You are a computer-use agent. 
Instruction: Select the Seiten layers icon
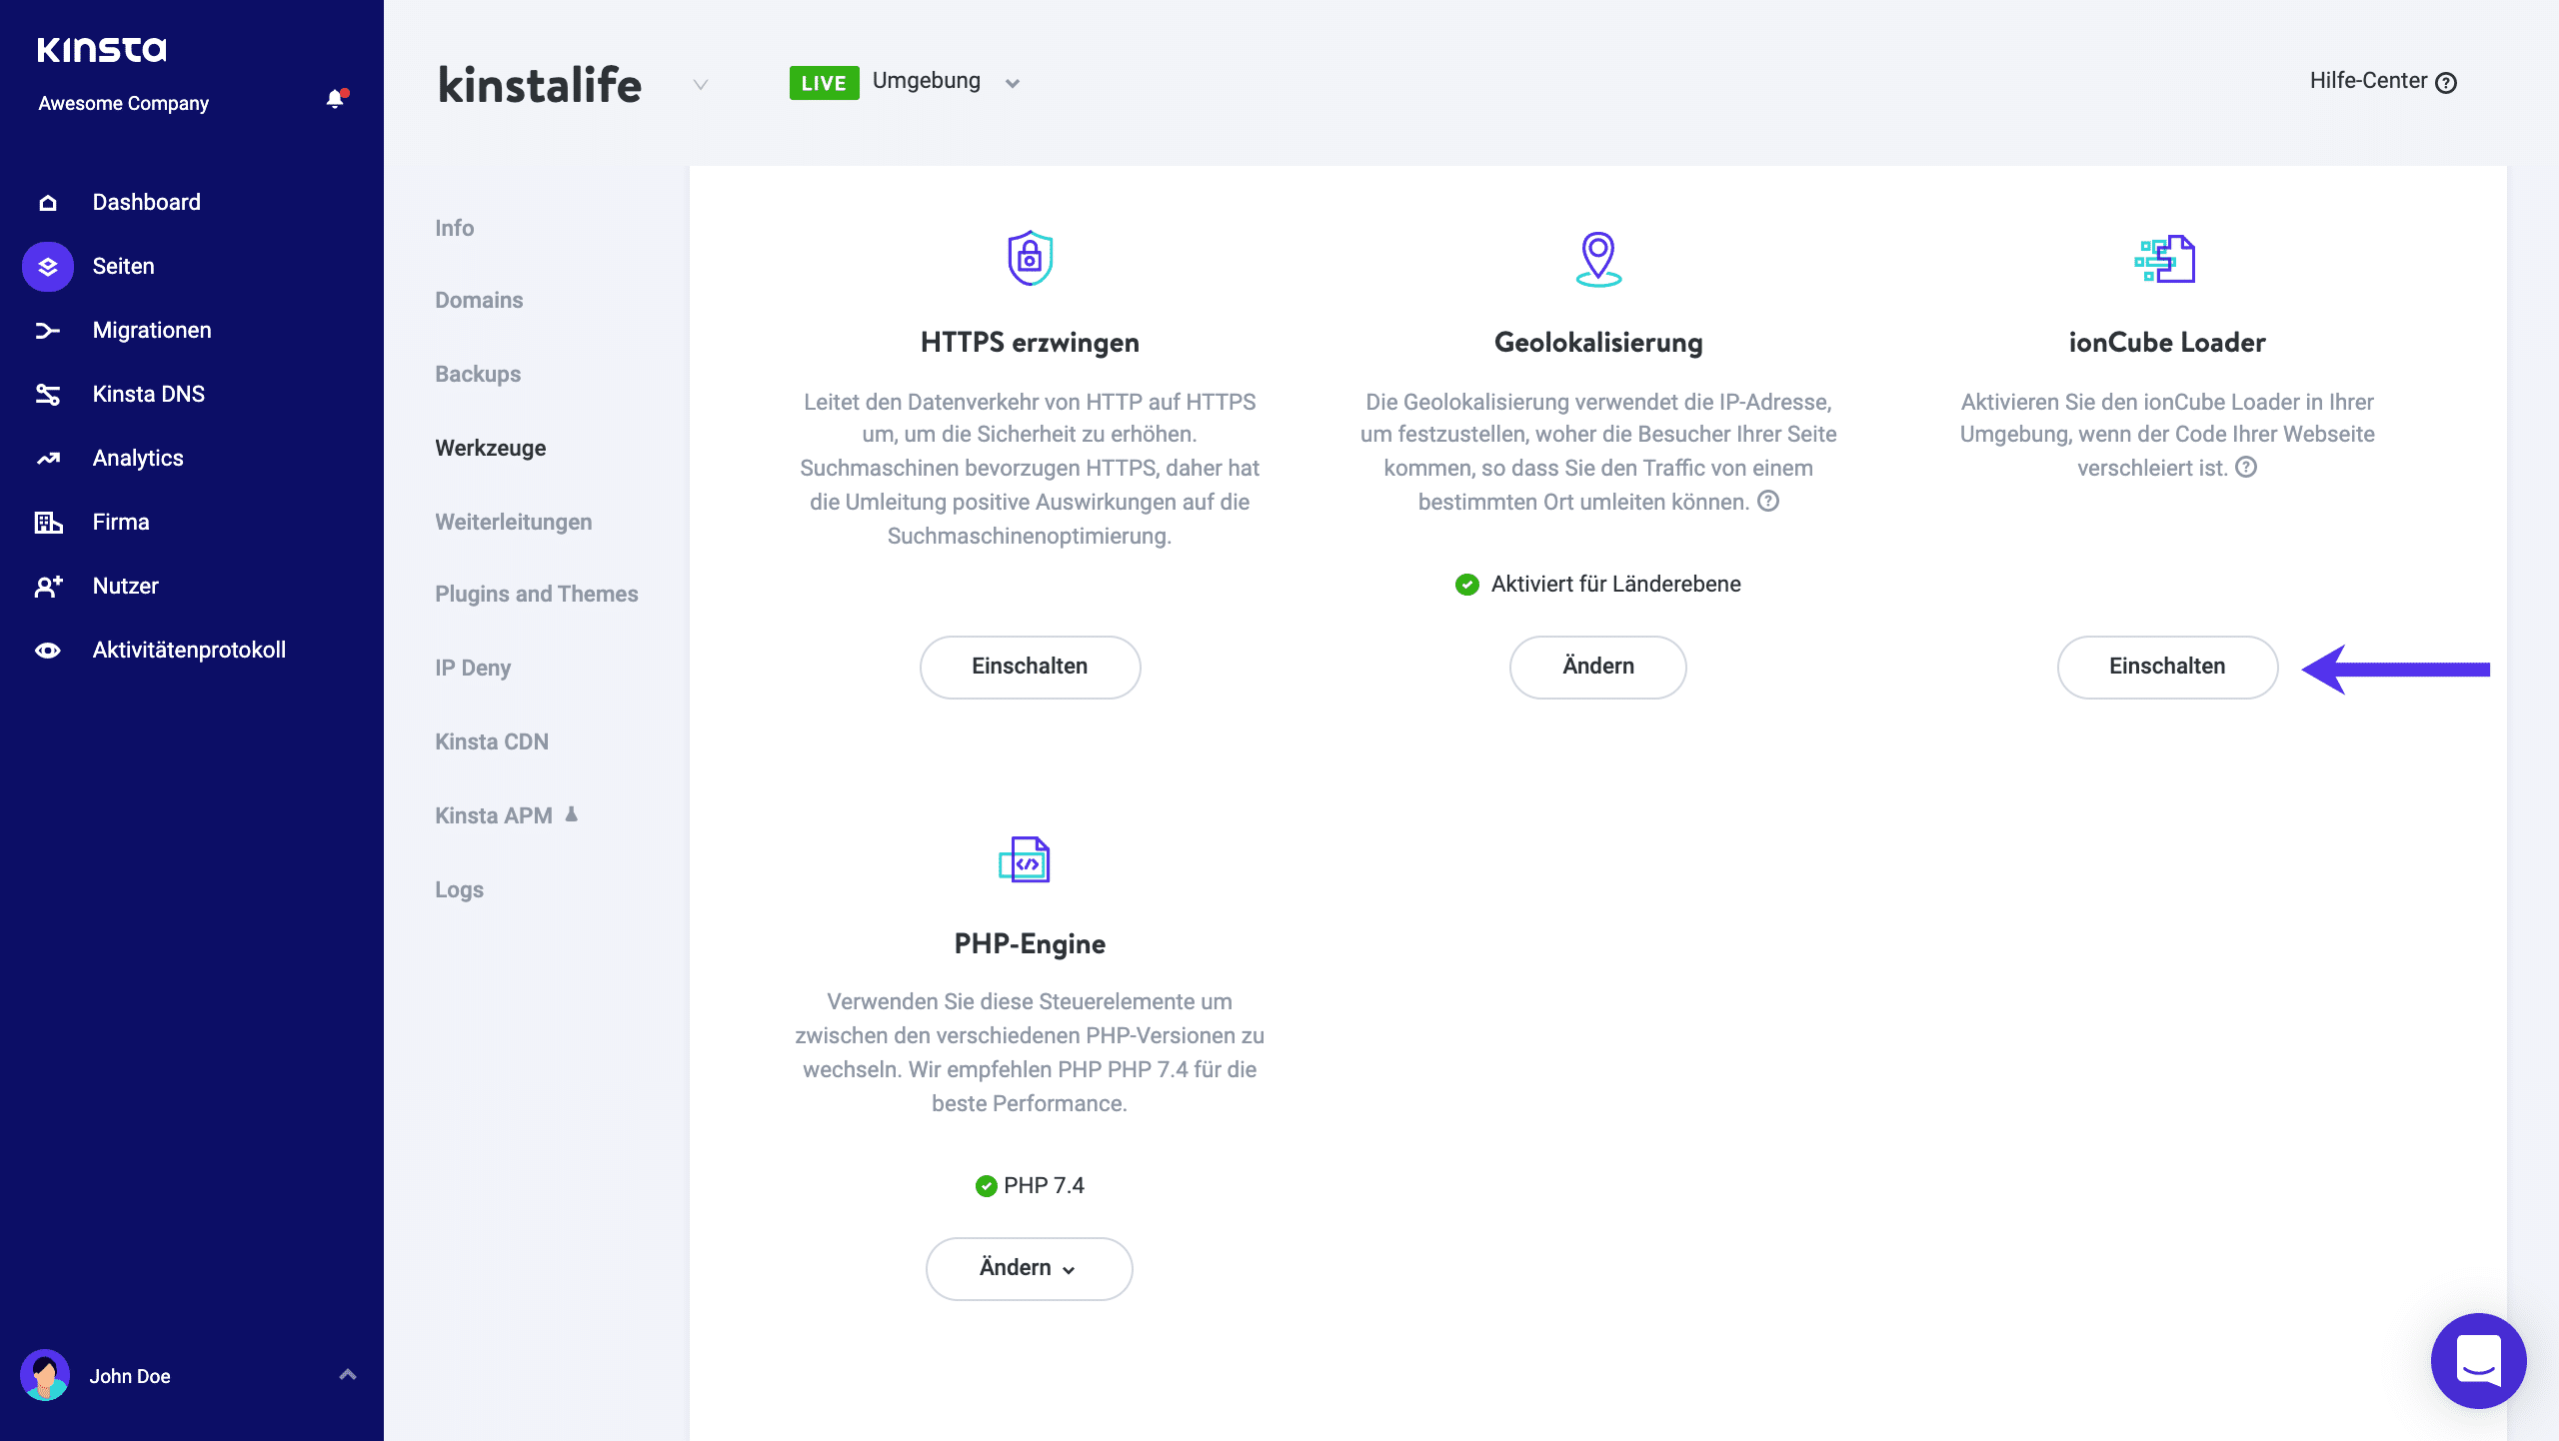coord(47,266)
